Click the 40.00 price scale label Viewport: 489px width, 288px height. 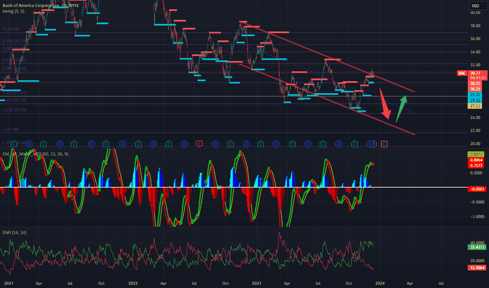click(475, 13)
